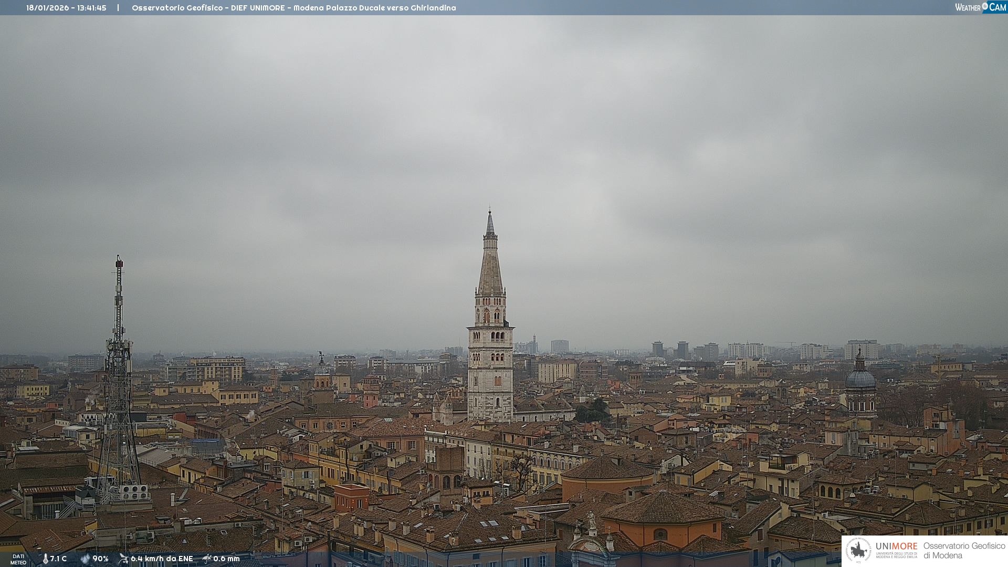Click the DATI METEO label
The image size is (1008, 567).
coord(18,559)
